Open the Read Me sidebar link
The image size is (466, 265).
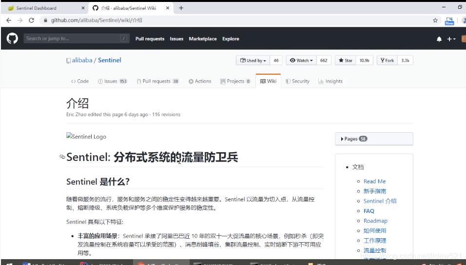point(374,181)
